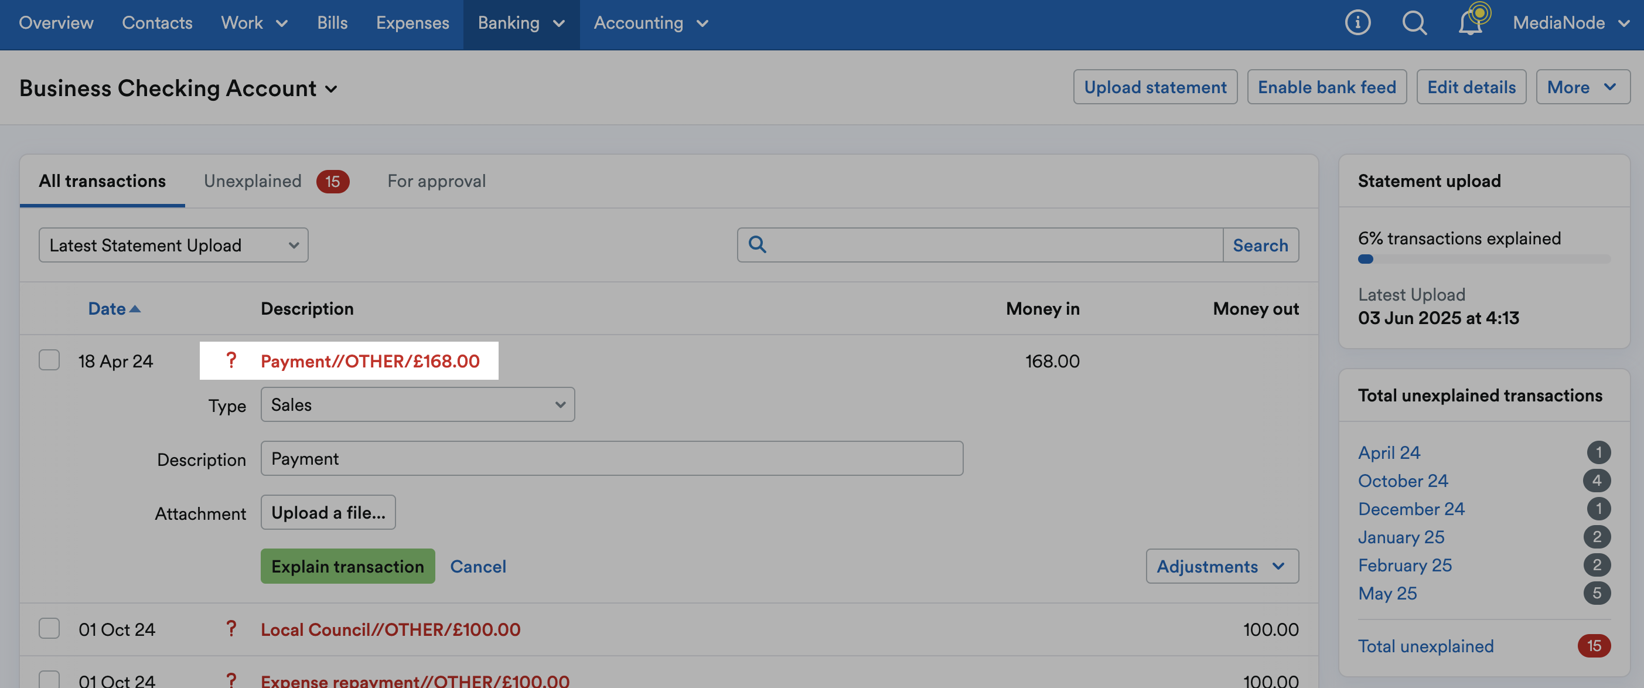Image resolution: width=1644 pixels, height=688 pixels.
Task: Open the Expenses menu item
Action: (x=412, y=23)
